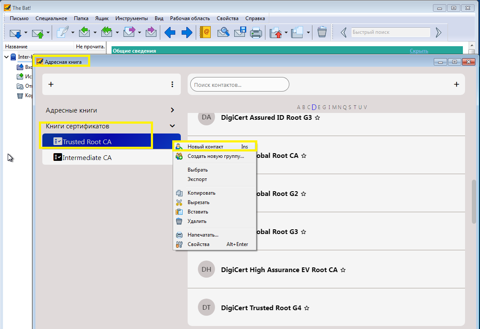Click the print toolbar icon
Viewport: 480px width, 329px height.
tap(256, 33)
